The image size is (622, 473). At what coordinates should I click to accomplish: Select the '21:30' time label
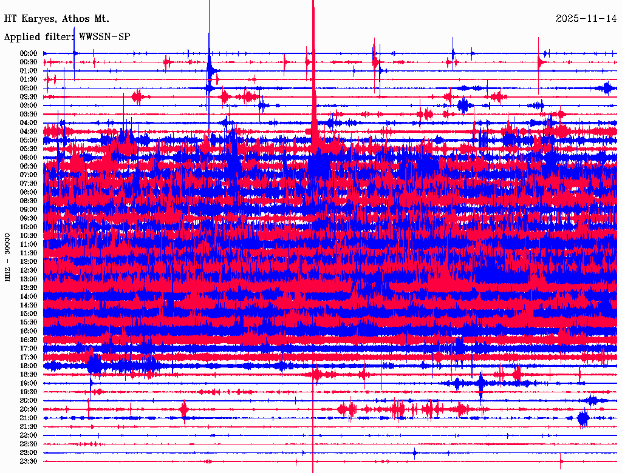(29, 427)
